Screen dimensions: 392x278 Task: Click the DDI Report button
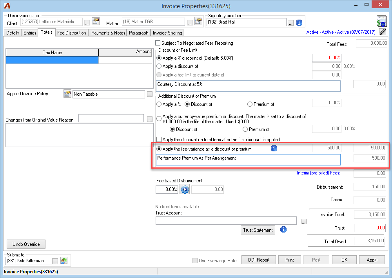tap(259, 260)
